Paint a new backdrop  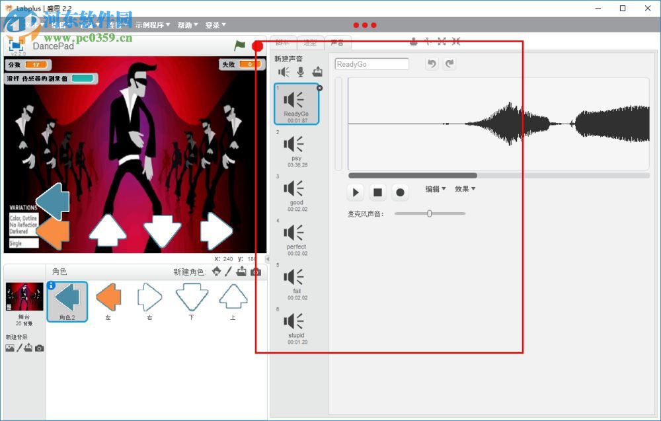point(19,348)
